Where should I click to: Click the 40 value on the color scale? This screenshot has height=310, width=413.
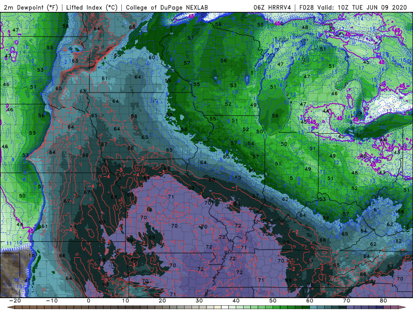click(236, 301)
